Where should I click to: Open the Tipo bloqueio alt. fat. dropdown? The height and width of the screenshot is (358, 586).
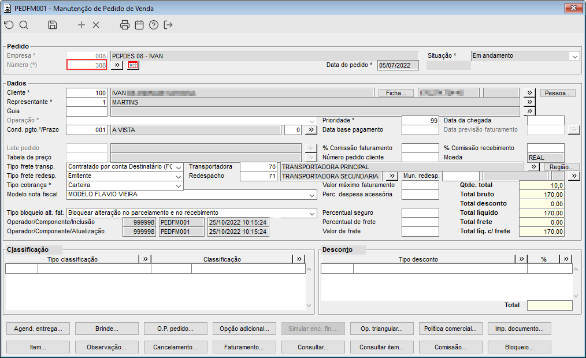[x=312, y=213]
